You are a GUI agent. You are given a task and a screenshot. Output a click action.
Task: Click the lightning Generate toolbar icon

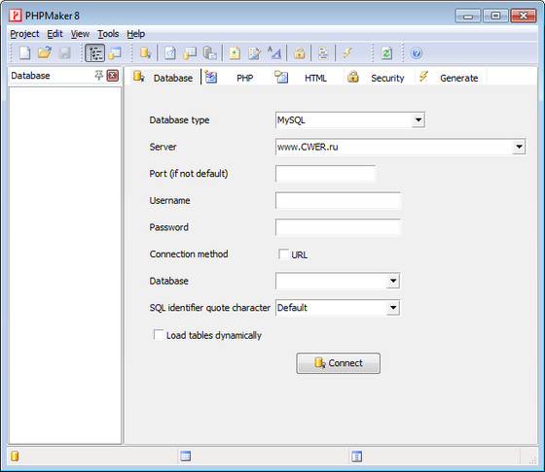point(346,53)
